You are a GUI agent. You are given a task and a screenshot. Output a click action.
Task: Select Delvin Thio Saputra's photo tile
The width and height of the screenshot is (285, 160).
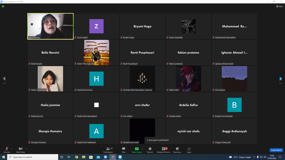coord(96,52)
